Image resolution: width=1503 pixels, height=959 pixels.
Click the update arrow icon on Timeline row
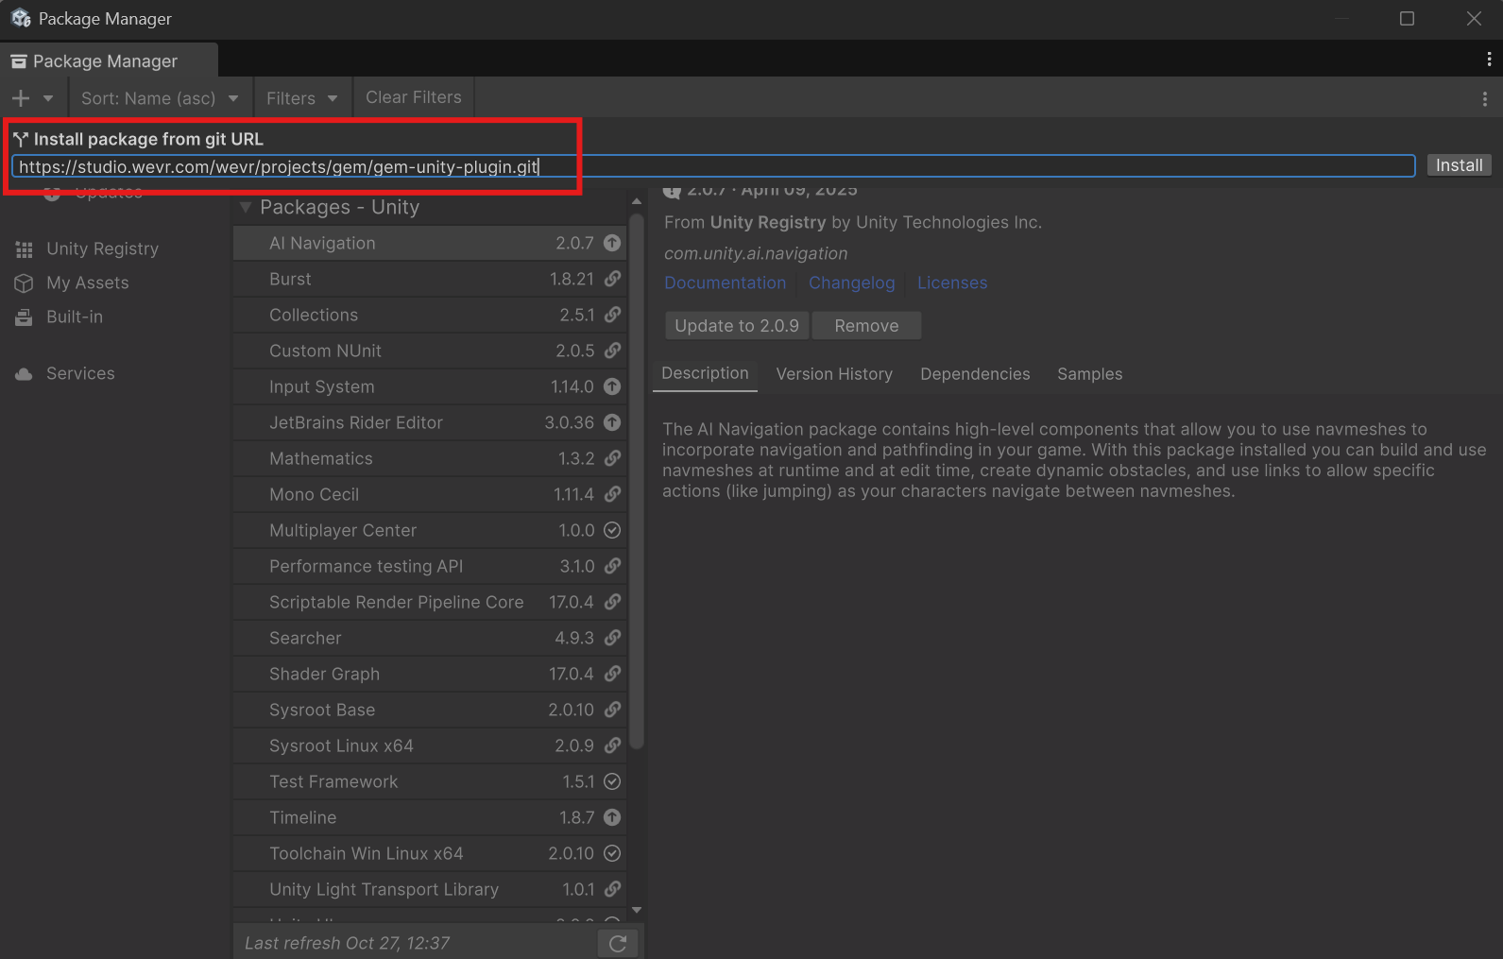pos(612,817)
